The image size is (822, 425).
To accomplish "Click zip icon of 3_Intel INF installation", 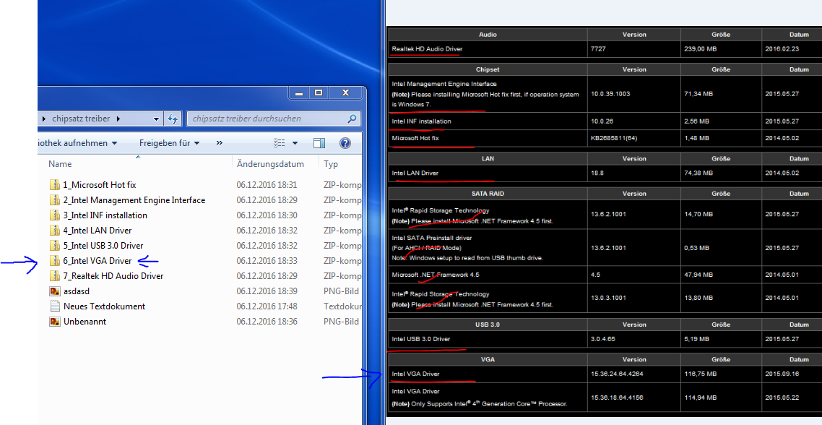I will click(54, 215).
